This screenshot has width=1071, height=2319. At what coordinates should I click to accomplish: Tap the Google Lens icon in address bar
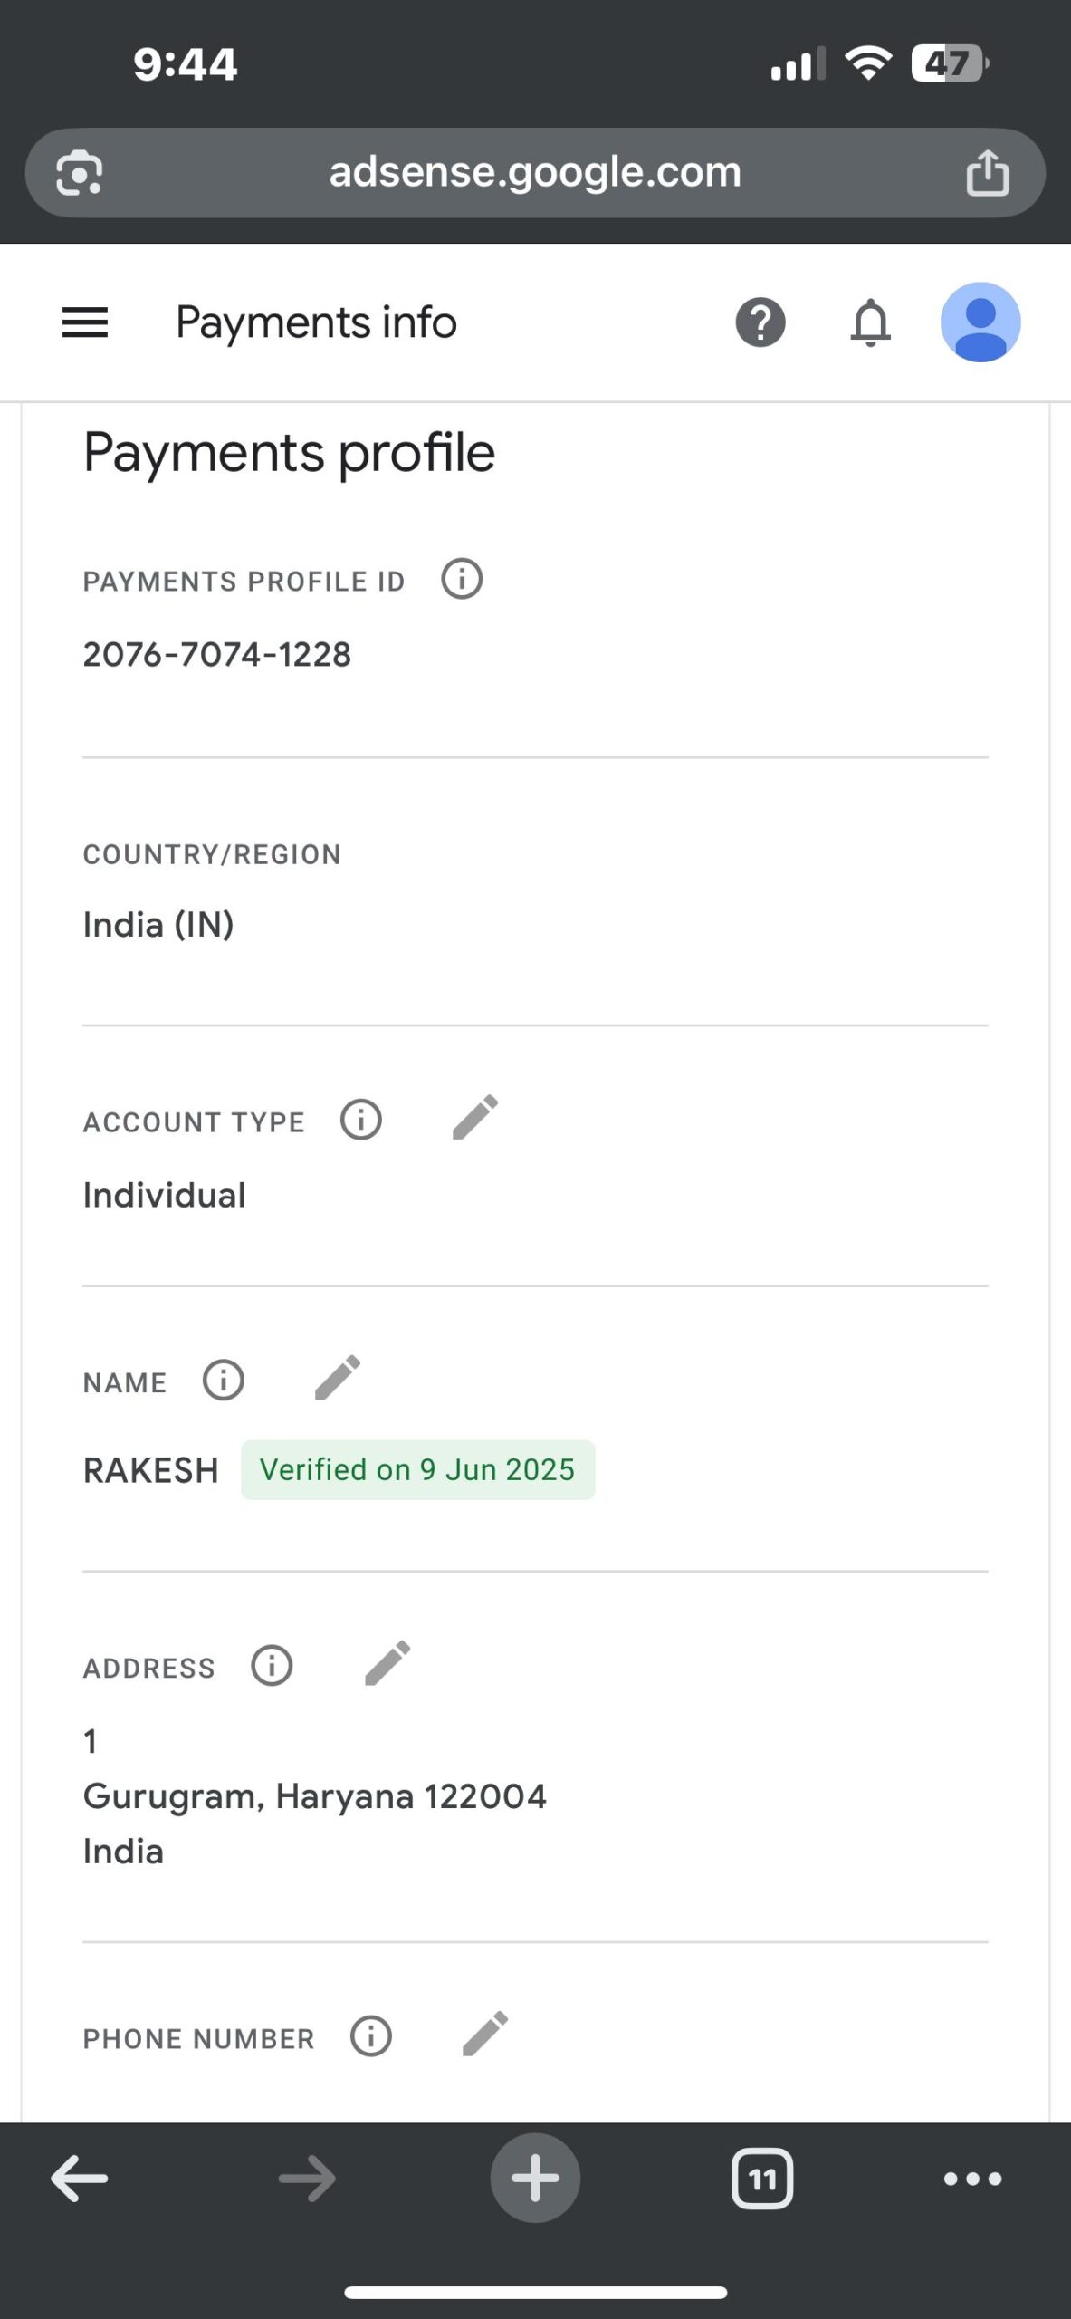(80, 172)
